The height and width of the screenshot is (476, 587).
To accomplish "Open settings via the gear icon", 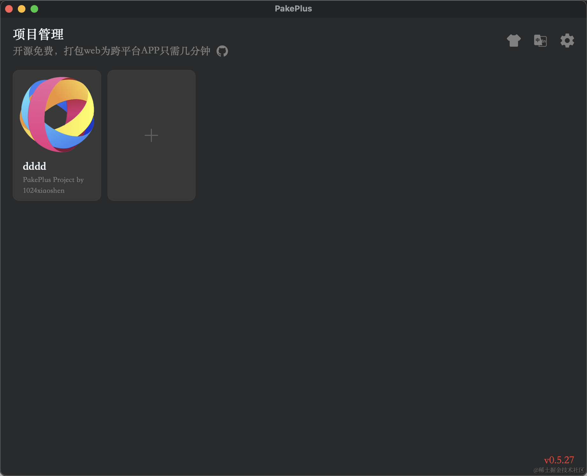I will (x=567, y=41).
